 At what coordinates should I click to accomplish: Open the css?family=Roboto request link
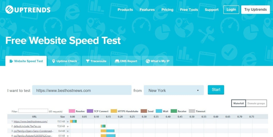click(x=33, y=136)
